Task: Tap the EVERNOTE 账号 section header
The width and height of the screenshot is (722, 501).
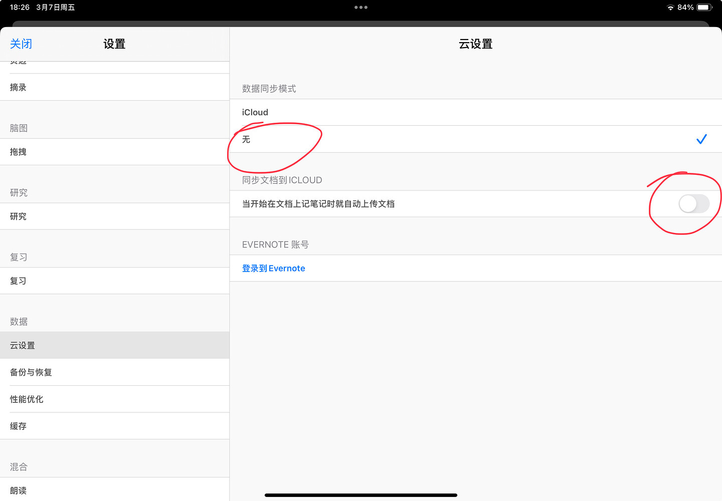Action: coord(275,244)
